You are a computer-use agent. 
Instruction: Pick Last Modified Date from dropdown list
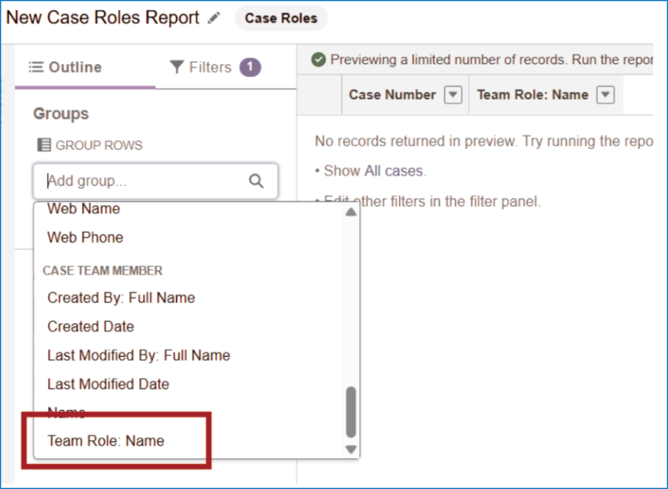tap(108, 384)
